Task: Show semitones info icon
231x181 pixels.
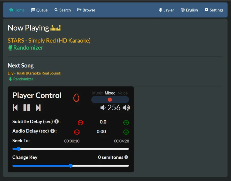Action: pos(126,157)
